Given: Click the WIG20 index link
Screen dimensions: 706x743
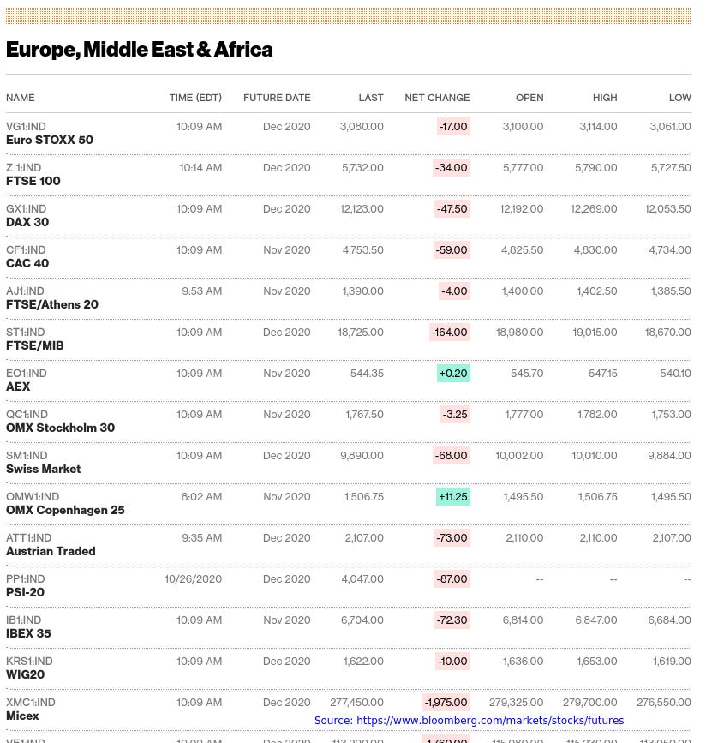Looking at the screenshot, I should (x=25, y=674).
